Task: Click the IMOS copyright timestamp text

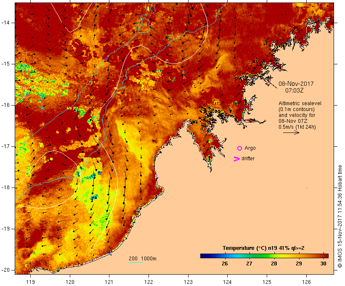Action: click(340, 216)
